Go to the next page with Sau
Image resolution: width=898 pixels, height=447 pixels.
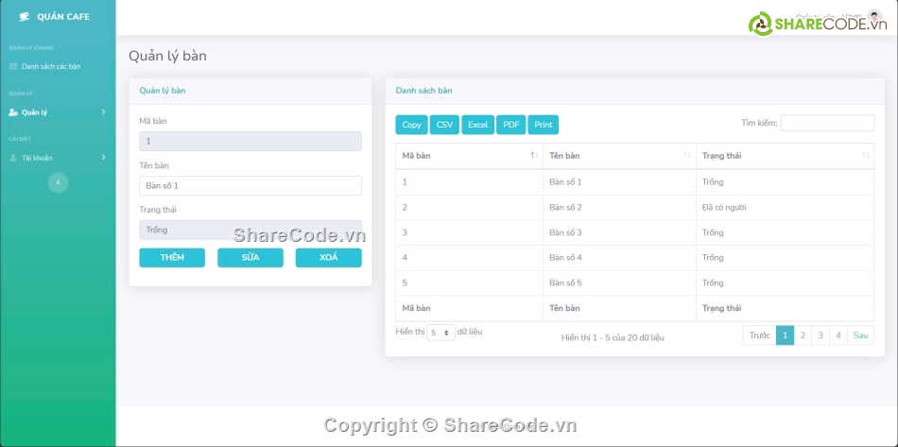tap(861, 335)
